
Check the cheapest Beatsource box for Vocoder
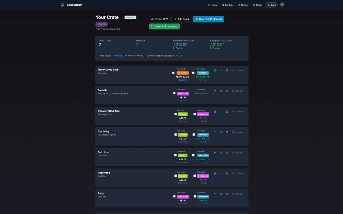(x=195, y=114)
